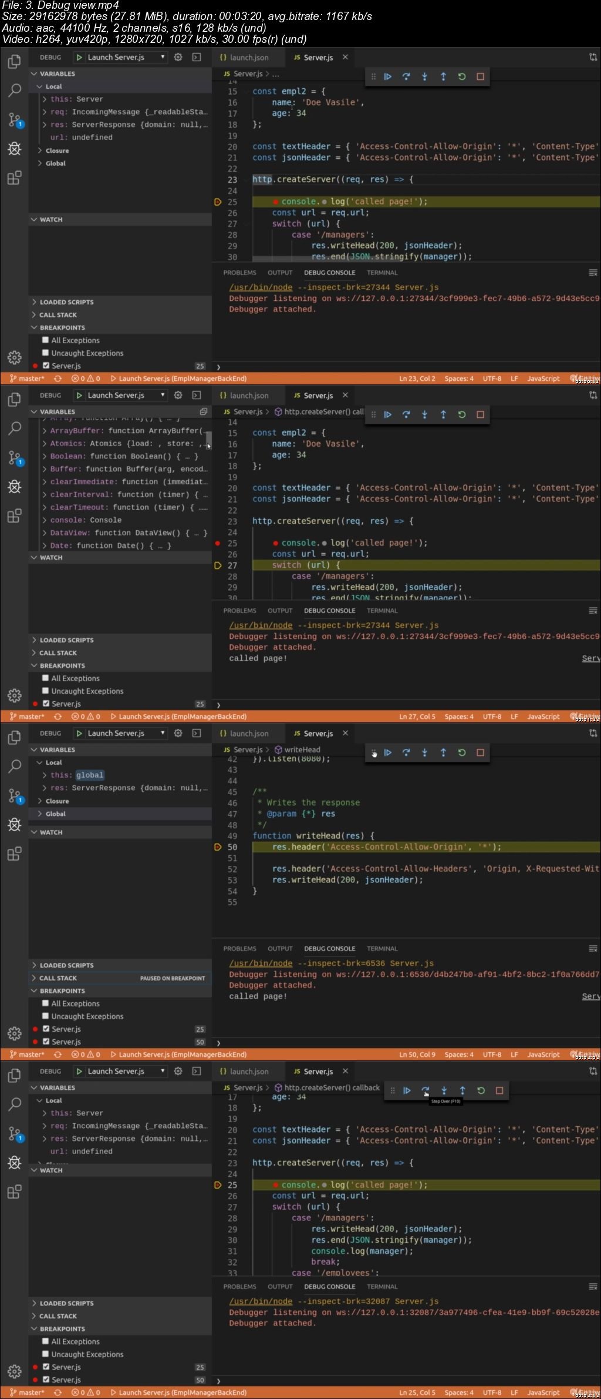Expand Global in the Ln 23, Col 2 frame

pyautogui.click(x=39, y=163)
